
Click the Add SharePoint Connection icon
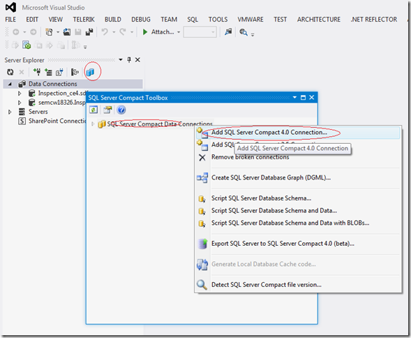pos(59,72)
